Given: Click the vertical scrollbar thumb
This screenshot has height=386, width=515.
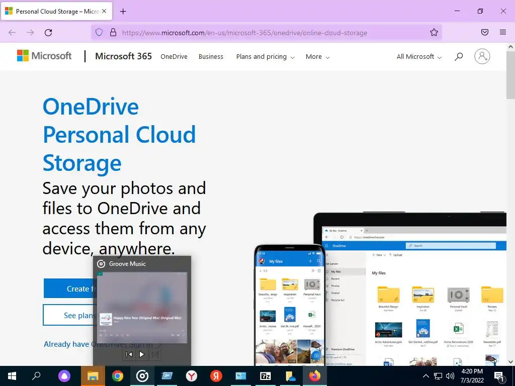Looking at the screenshot, I should [510, 74].
